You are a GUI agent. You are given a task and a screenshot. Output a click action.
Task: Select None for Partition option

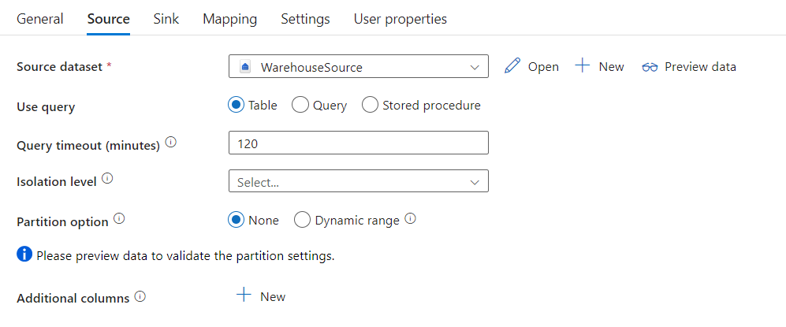(x=237, y=221)
